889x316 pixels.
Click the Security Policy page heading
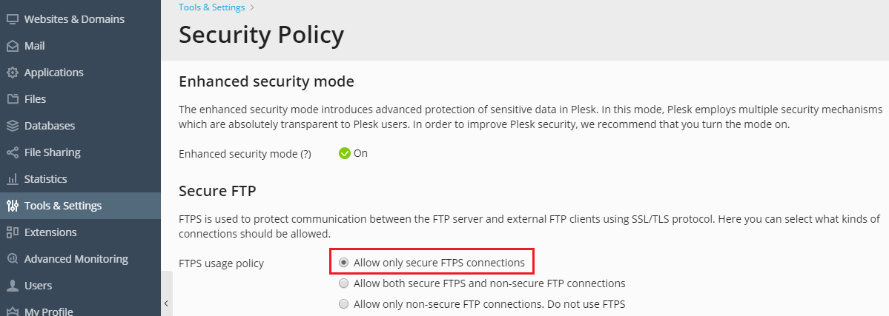[261, 36]
